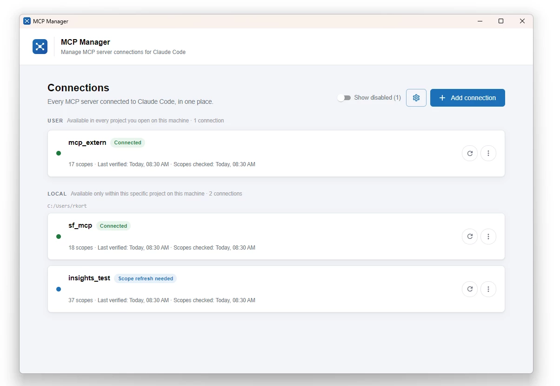560x386 pixels.
Task: Click blue status dot of insights_test
Action: click(59, 289)
